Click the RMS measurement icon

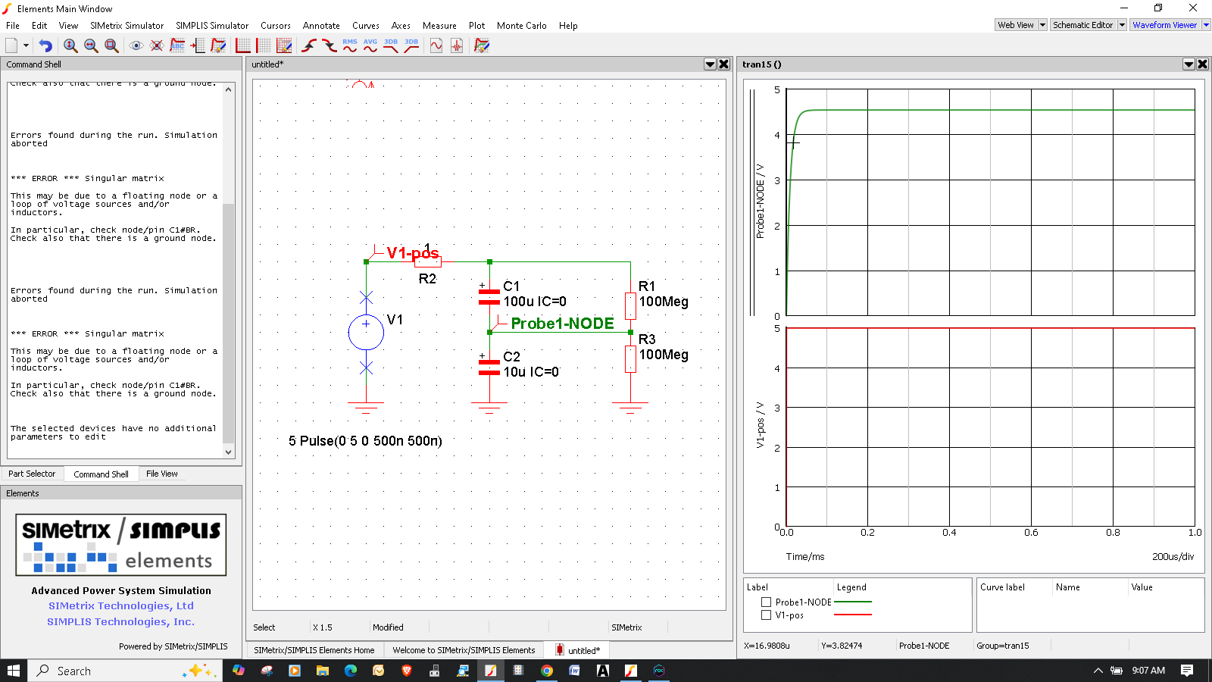(350, 45)
